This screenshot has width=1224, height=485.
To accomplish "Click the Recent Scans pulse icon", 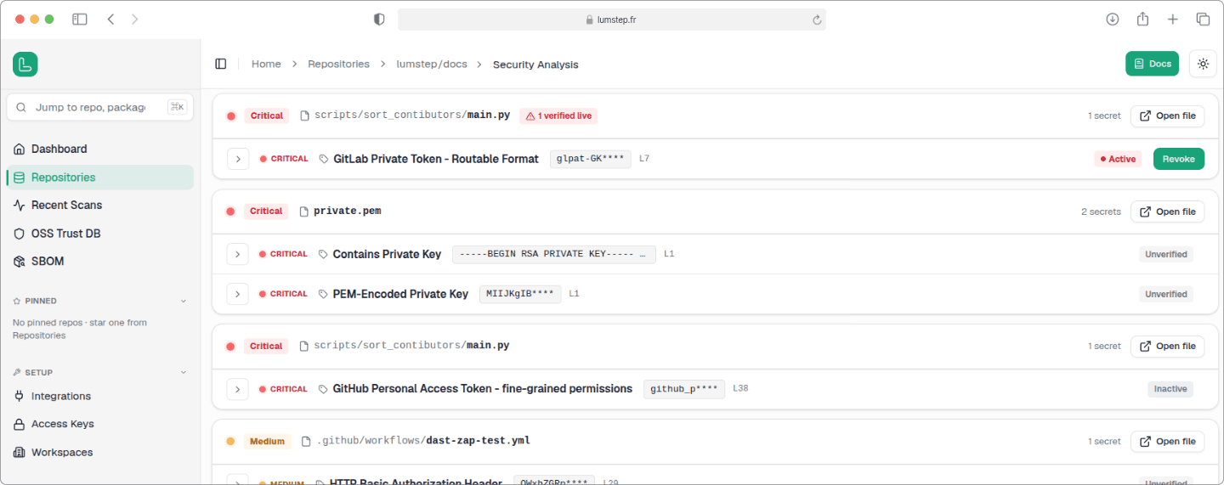I will coord(20,205).
